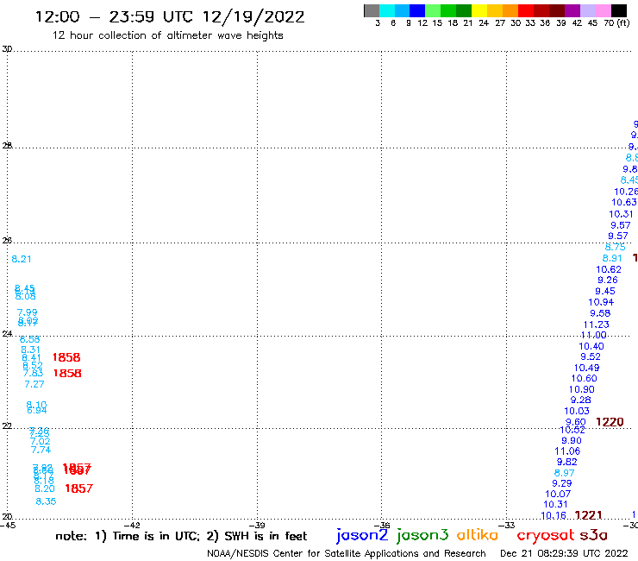Click the NOAA/NESDIS Center credit line
Screen dimensions: 638x561
347,553
